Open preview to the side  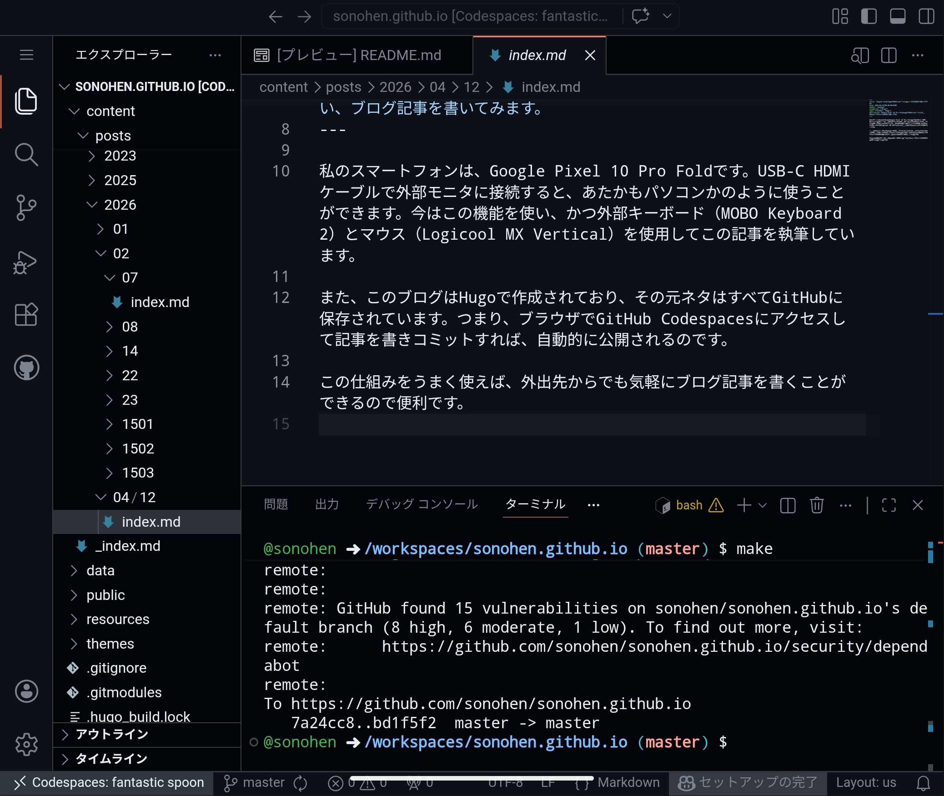pos(859,55)
